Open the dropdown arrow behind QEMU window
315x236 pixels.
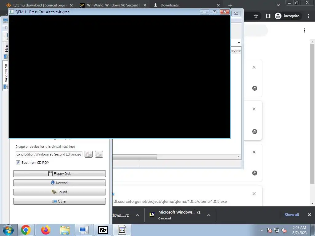239,43
